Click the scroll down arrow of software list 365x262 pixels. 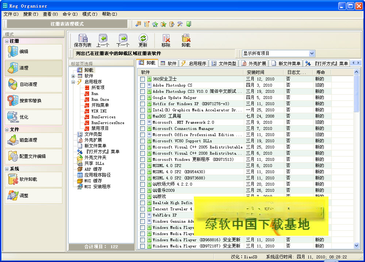tap(356, 245)
